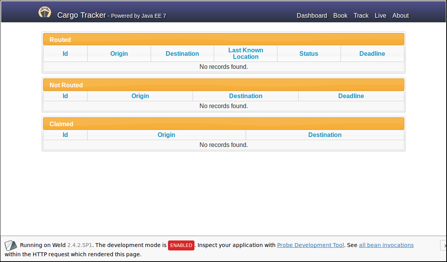Open the all bean invocations link
447x262 pixels.
click(386, 245)
